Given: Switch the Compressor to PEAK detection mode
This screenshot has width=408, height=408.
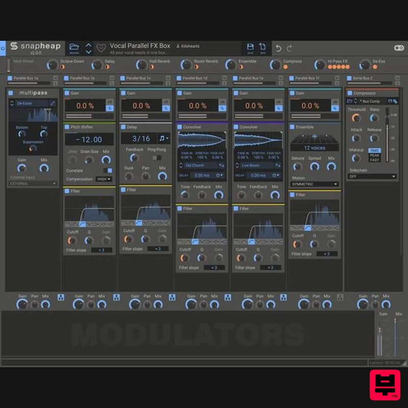Looking at the screenshot, I should pyautogui.click(x=375, y=155).
